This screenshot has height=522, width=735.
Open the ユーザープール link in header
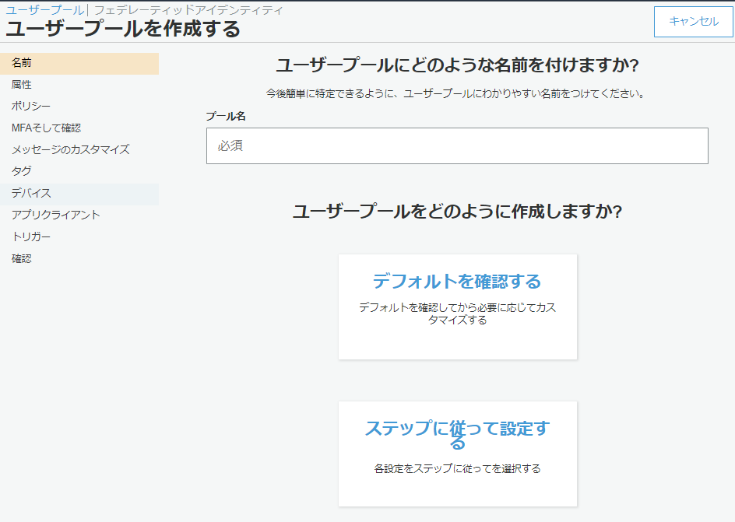click(45, 10)
